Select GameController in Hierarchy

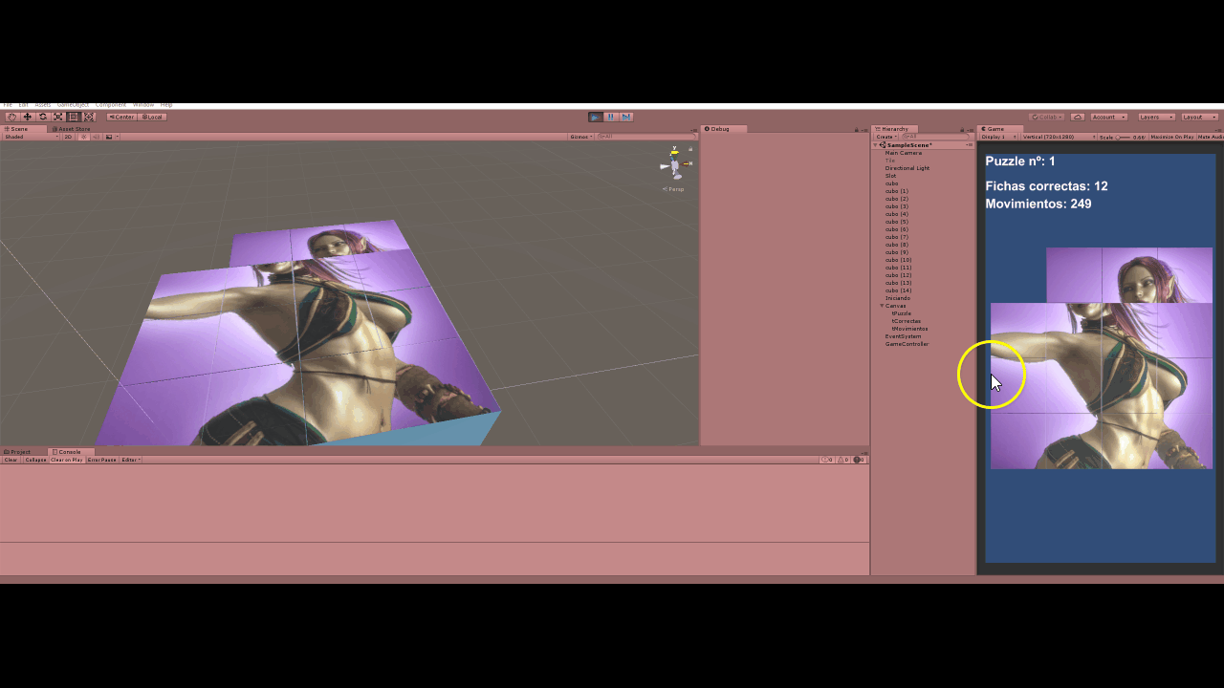[x=907, y=344]
